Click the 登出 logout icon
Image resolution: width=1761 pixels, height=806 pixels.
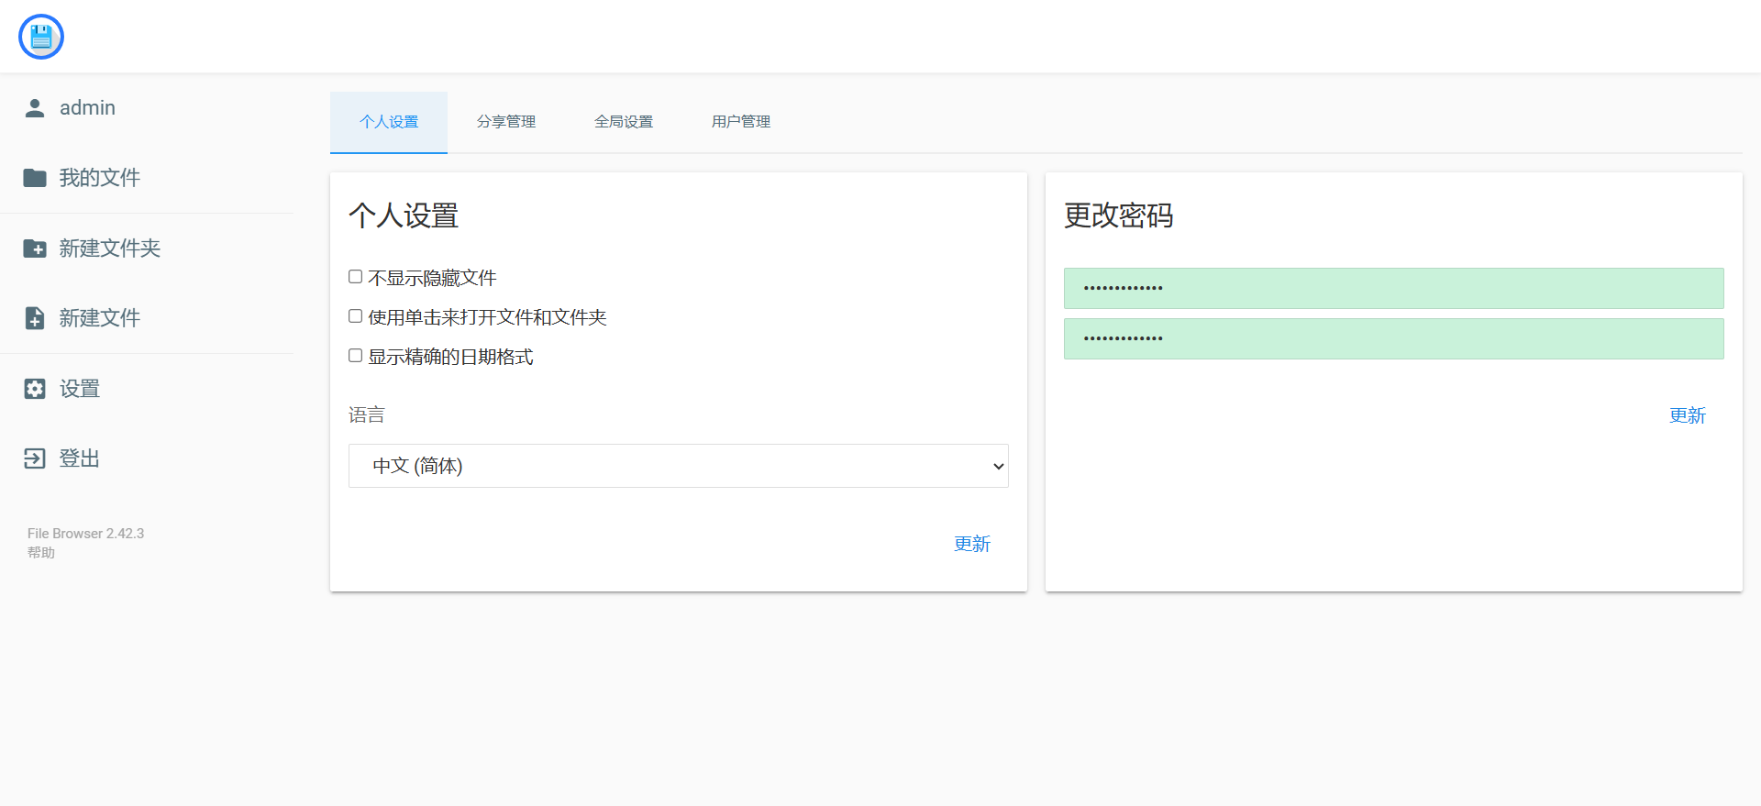(x=35, y=458)
